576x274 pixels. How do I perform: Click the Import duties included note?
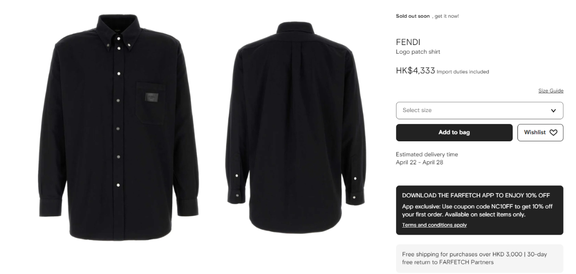click(463, 72)
